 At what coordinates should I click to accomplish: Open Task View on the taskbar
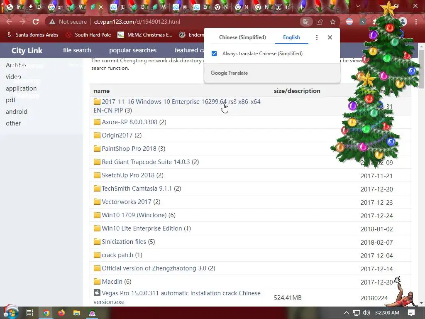point(29,313)
